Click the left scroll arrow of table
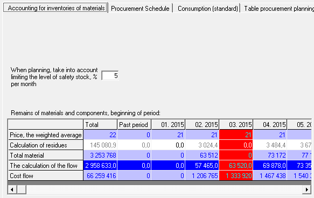This screenshot has height=198, width=314. pos(12,189)
